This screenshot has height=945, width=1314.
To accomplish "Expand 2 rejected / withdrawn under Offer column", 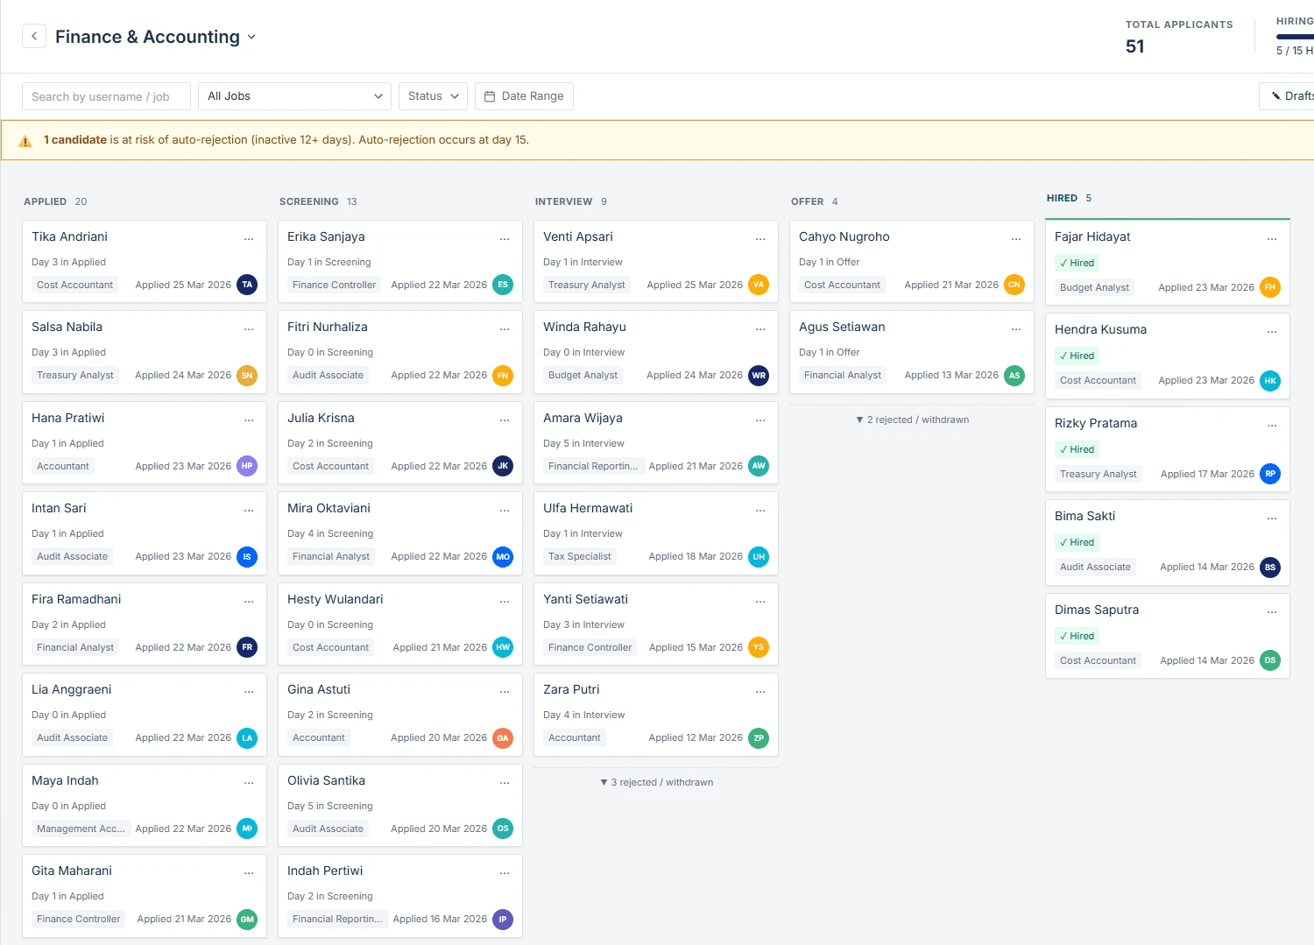I will (911, 420).
